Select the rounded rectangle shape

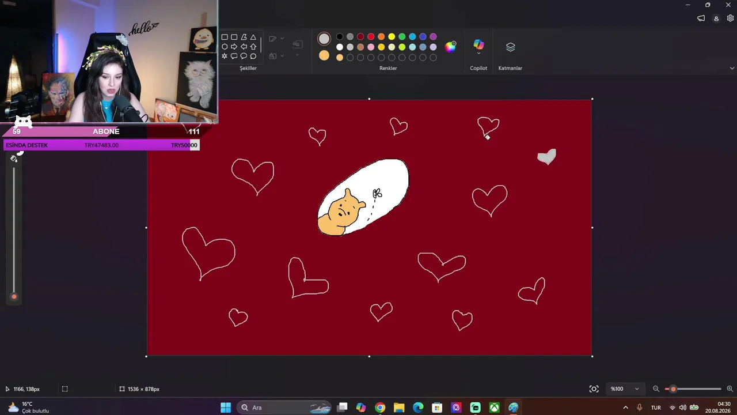tap(234, 37)
